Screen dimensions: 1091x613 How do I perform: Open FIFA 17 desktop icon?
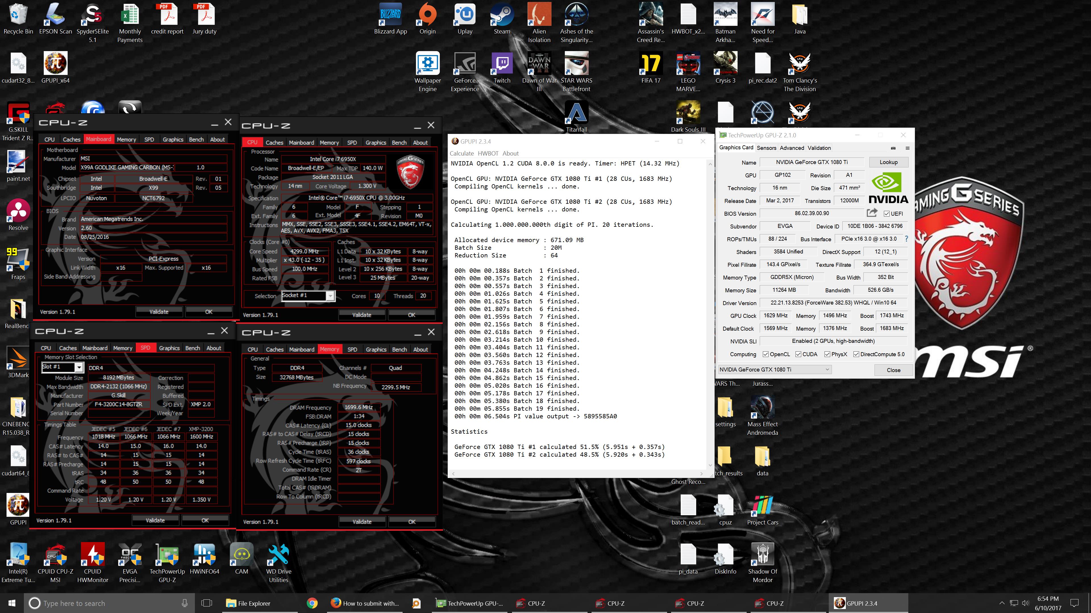[651, 68]
